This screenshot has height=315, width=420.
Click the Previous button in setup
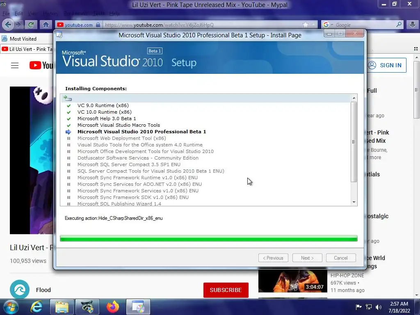click(x=273, y=258)
